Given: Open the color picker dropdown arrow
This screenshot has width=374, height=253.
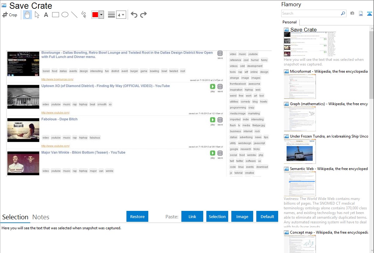Looking at the screenshot, I should click(101, 15).
